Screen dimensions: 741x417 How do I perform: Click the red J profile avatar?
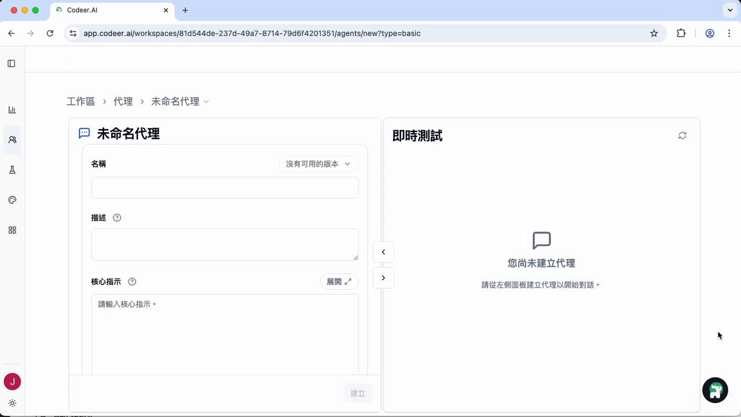pos(12,382)
